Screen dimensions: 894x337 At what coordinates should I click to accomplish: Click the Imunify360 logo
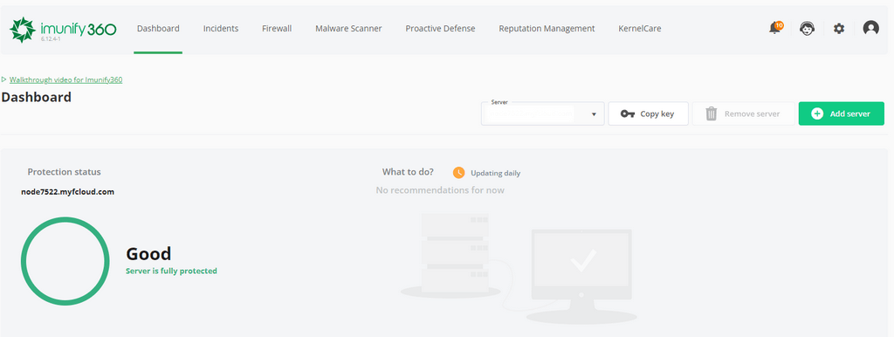tap(63, 29)
